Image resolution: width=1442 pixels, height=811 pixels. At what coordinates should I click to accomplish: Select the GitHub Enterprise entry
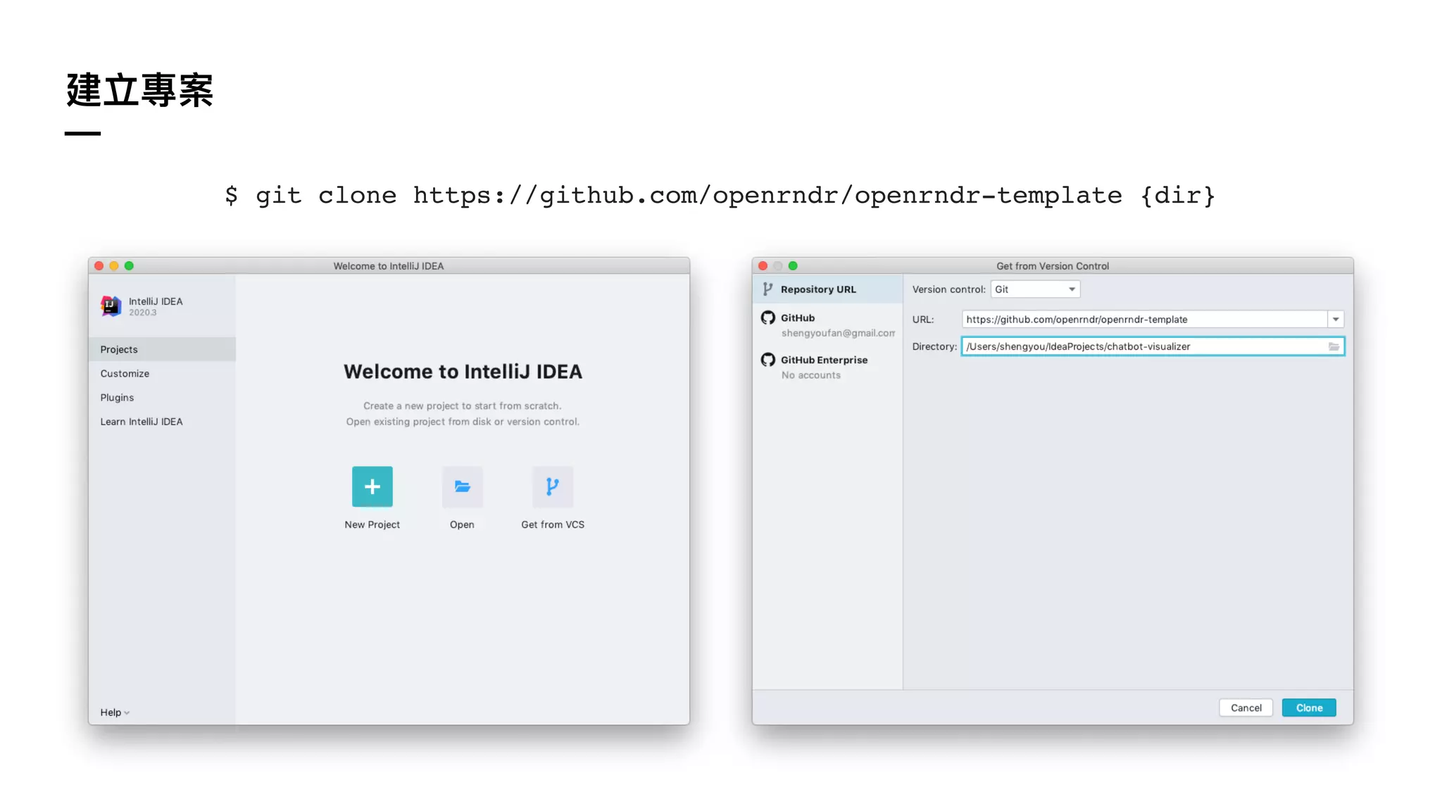point(827,367)
